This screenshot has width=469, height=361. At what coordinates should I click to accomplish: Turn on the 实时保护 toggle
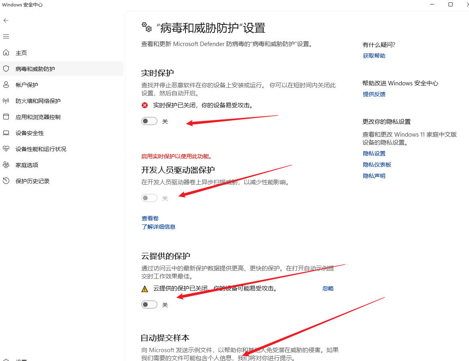[149, 121]
